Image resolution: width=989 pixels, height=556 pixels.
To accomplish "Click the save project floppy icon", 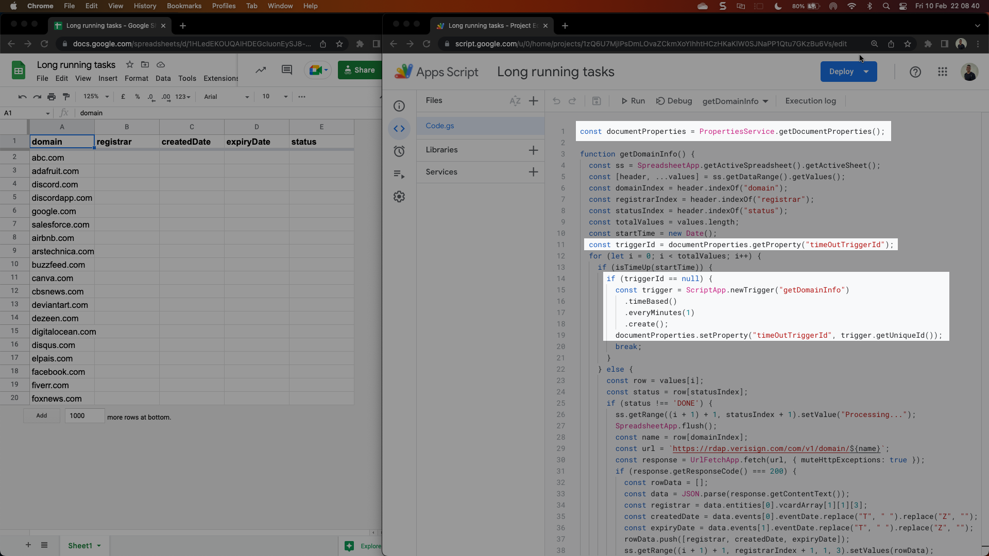I will pyautogui.click(x=596, y=101).
